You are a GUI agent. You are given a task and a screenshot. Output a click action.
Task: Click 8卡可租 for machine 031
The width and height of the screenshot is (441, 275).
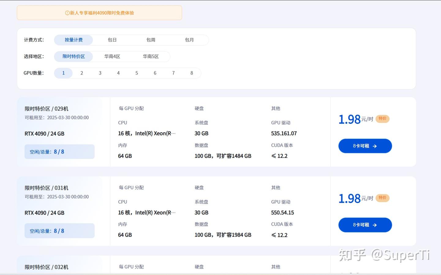pos(365,225)
